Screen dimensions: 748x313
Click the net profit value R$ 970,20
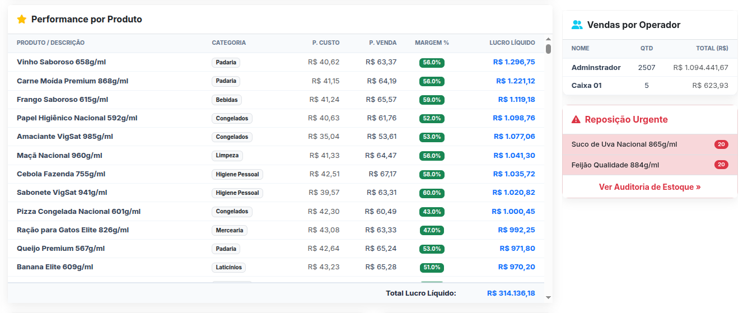tap(518, 267)
